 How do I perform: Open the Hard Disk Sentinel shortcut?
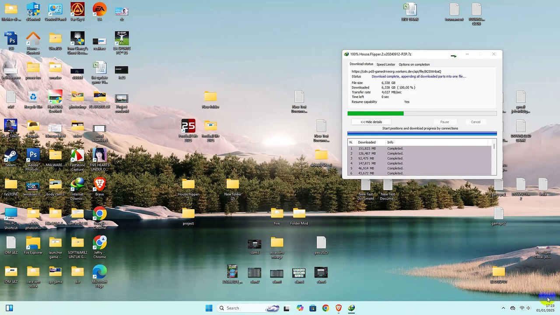point(55,101)
